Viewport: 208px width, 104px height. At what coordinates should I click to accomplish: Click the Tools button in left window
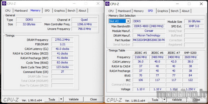point(52,99)
